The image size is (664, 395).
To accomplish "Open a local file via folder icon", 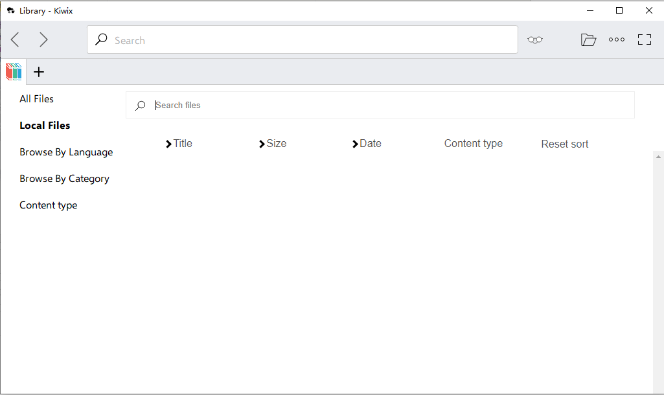I will tap(588, 40).
